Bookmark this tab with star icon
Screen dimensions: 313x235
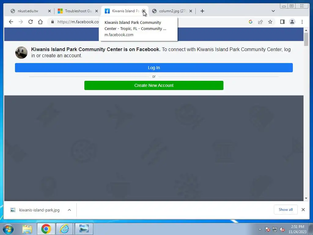click(270, 22)
